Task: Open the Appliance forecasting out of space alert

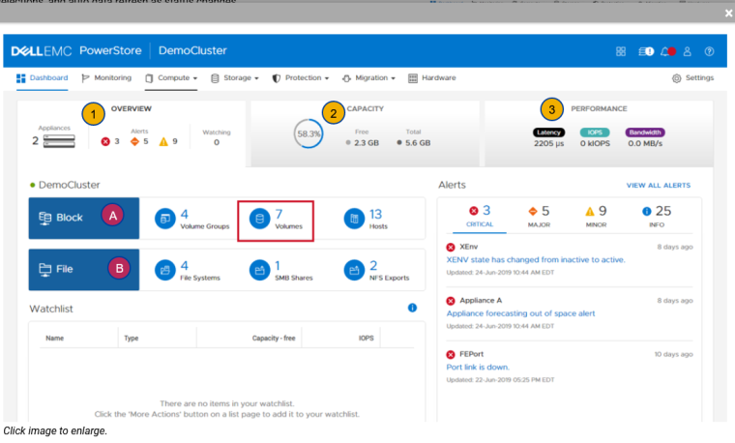Action: 520,313
